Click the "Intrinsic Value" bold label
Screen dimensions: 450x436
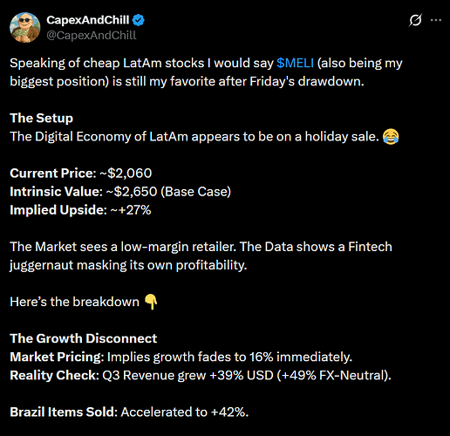pos(56,192)
